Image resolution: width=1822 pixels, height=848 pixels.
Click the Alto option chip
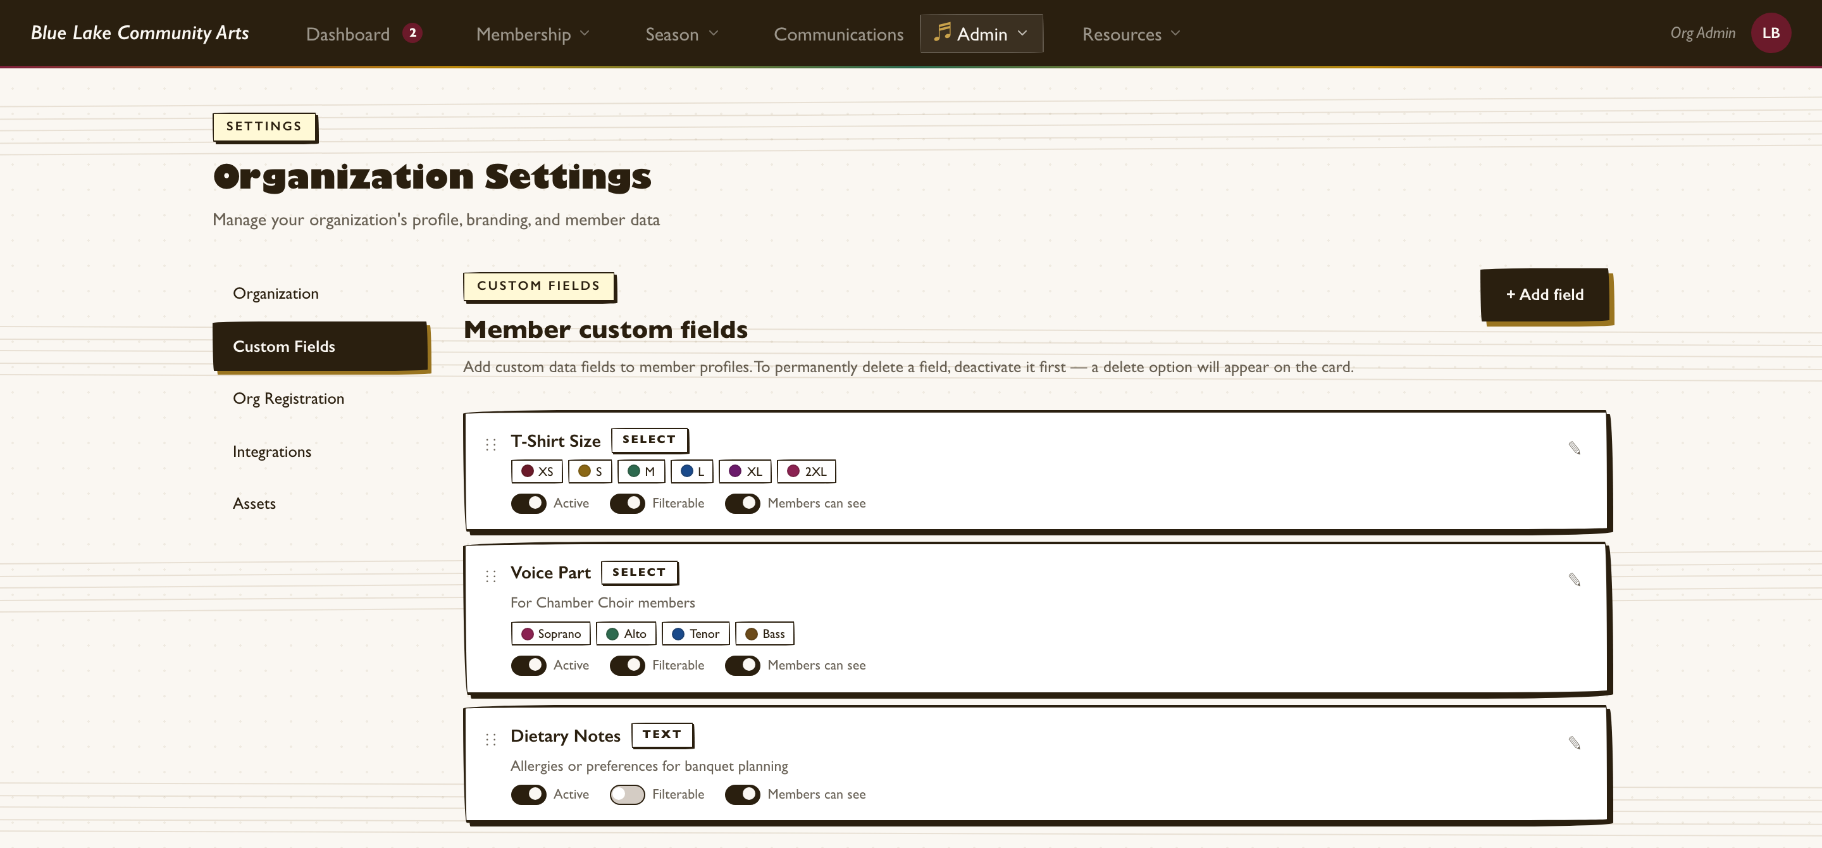[626, 633]
